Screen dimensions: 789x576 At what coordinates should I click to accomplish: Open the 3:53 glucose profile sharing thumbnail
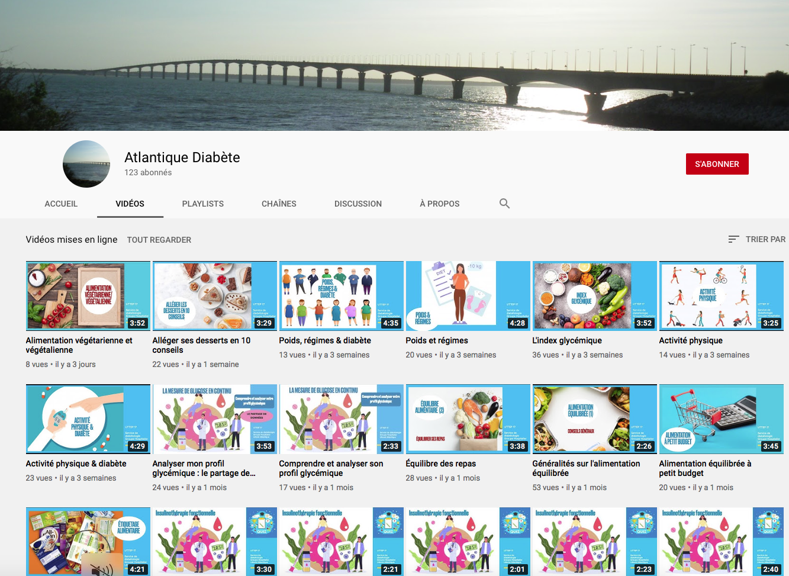click(x=214, y=419)
